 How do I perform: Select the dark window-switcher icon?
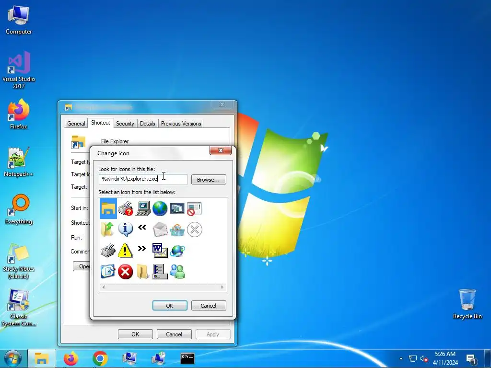177,208
